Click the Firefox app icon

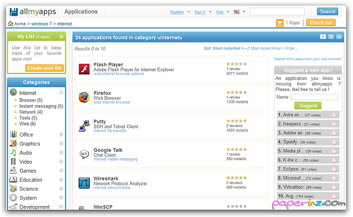point(84,97)
